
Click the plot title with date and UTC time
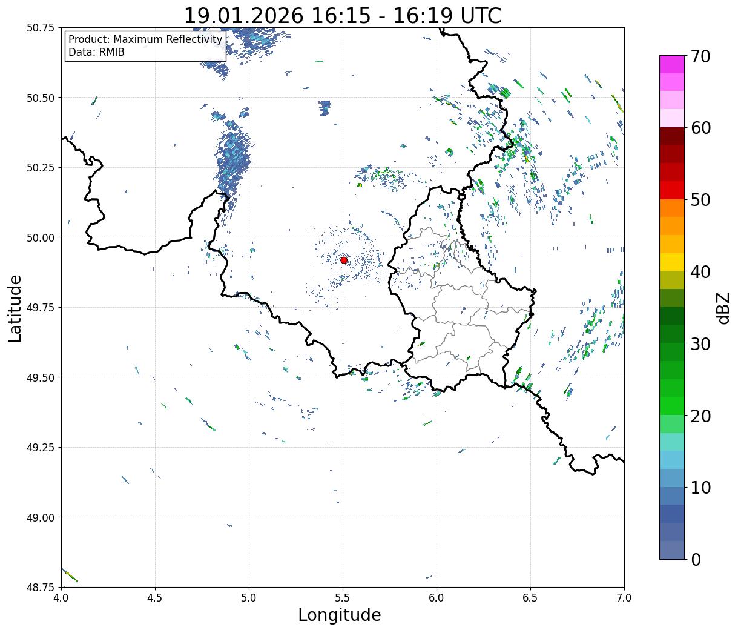[343, 15]
